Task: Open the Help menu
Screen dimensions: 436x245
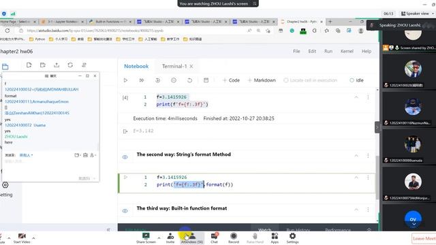Action: (367, 51)
